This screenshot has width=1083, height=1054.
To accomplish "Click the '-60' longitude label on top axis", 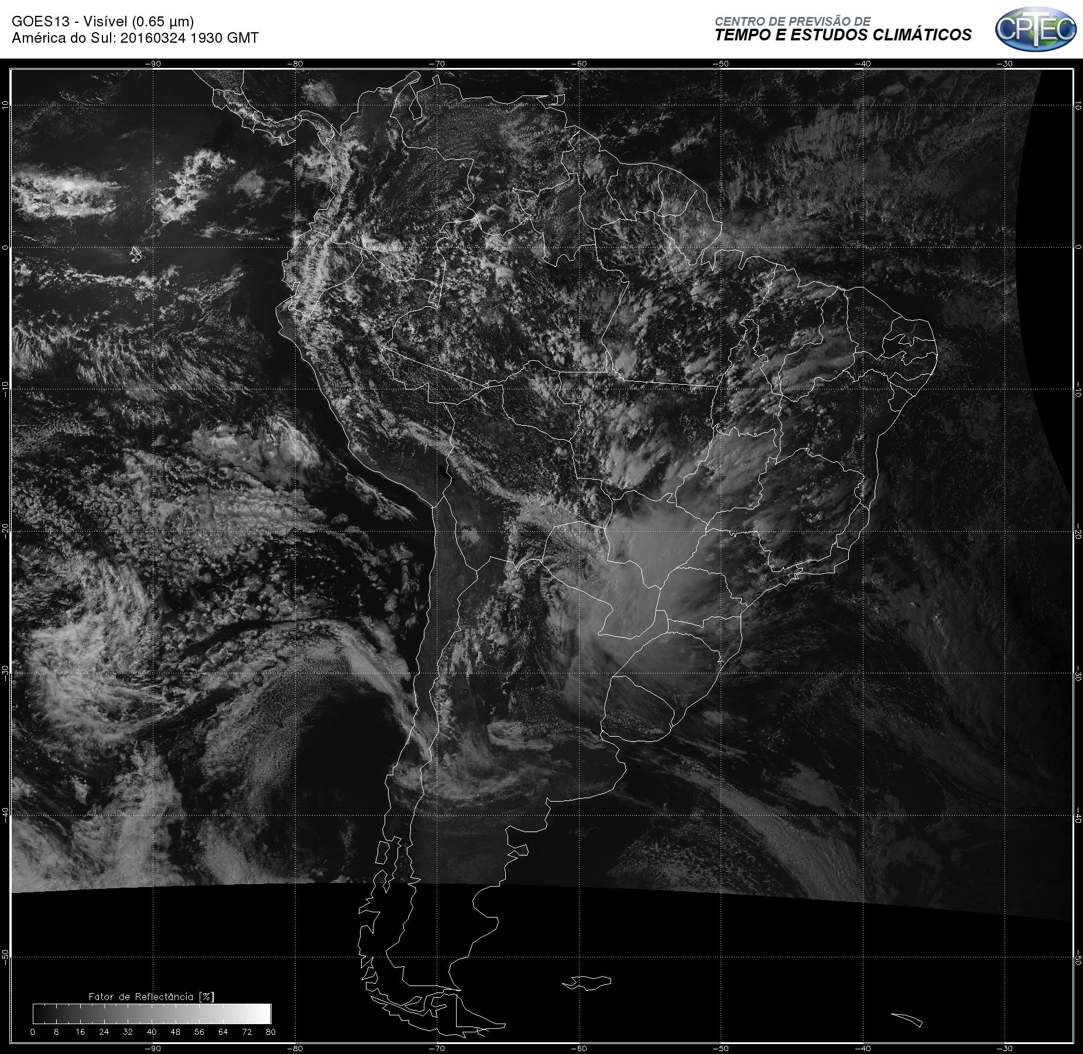I will click(579, 64).
